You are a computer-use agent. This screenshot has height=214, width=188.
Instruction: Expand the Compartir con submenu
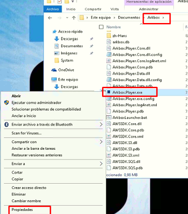[x=101, y=142]
